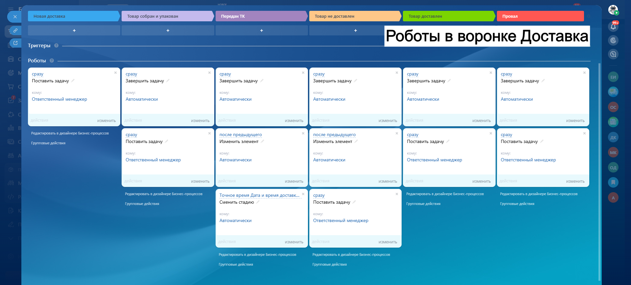Viewport: 631px width, 285px height.
Task: Open notifications bell with the 99+ badge
Action: coord(613,27)
